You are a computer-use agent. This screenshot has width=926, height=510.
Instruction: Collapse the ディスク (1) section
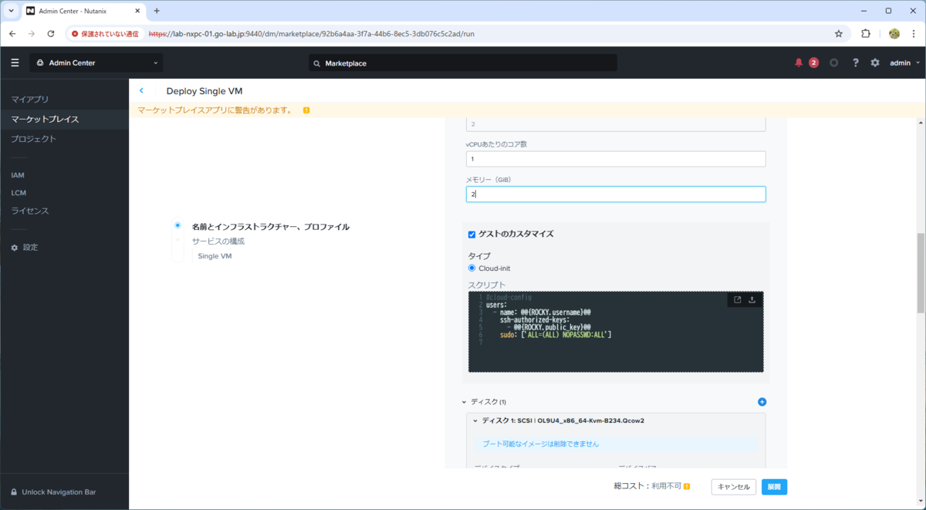point(464,402)
